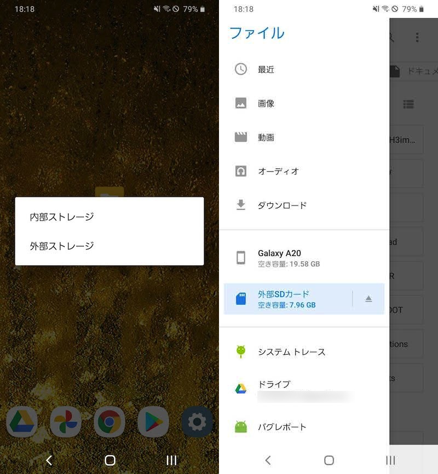The width and height of the screenshot is (438, 474).
Task: Choose 外部ストレージ from the popup
Action: coord(62,246)
